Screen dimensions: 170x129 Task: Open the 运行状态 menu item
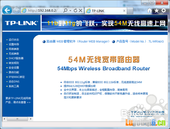click(x=14, y=40)
